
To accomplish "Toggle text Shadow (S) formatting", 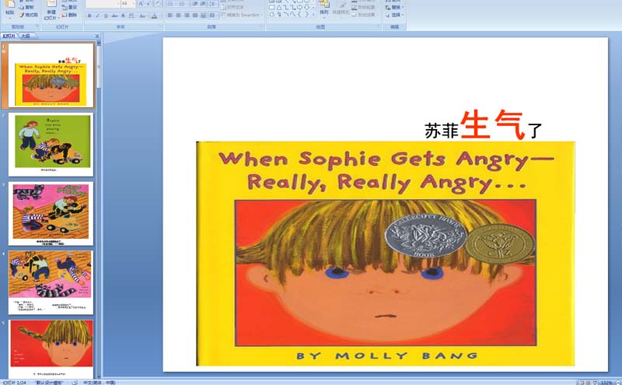I will 123,16.
